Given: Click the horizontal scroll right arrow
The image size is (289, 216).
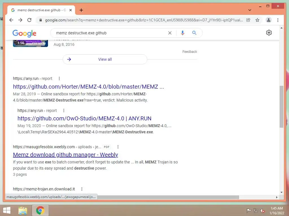Looking at the screenshot, I should [277, 197].
